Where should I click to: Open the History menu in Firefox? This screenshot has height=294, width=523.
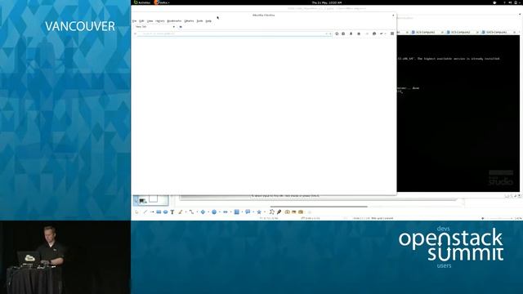coord(160,21)
